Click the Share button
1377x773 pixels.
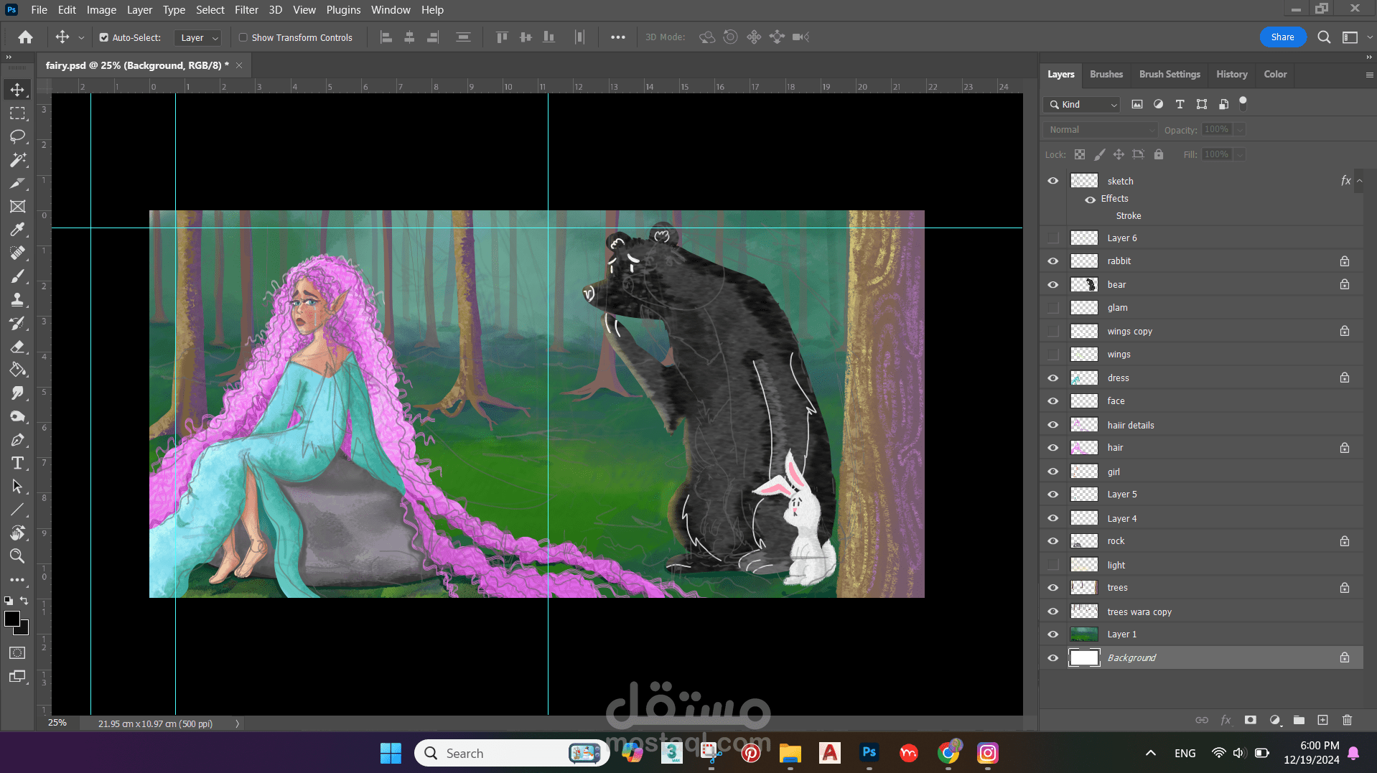coord(1282,37)
